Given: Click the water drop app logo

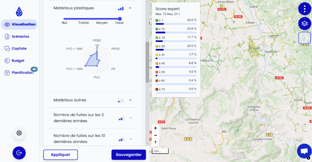Looking at the screenshot, I should click(x=19, y=11).
